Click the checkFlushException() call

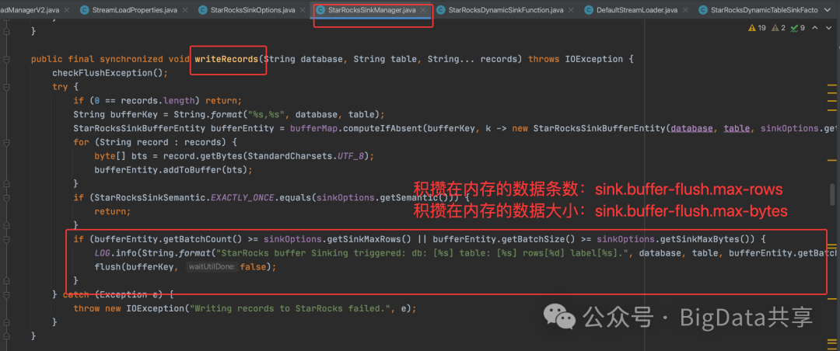110,73
